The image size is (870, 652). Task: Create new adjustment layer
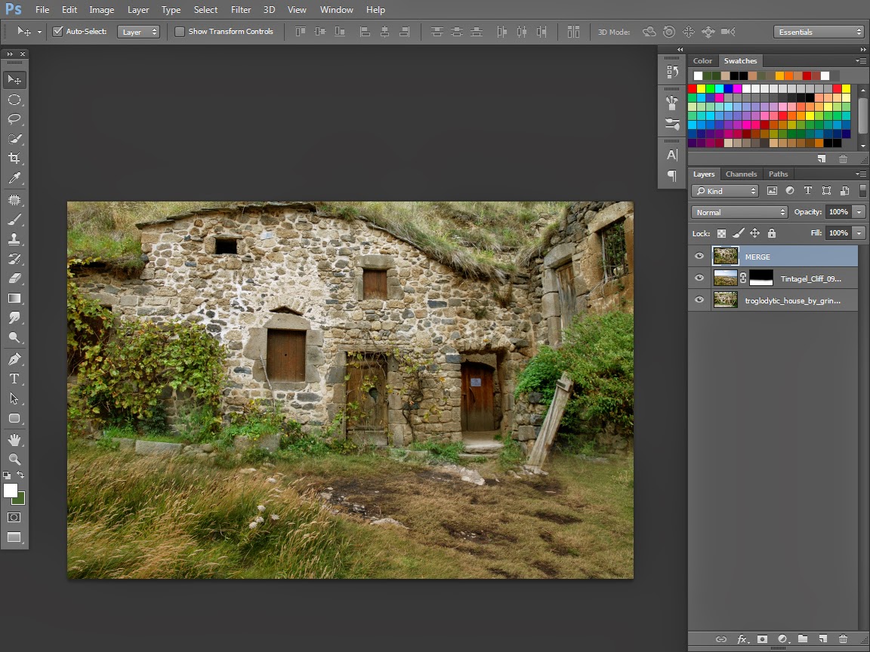(x=782, y=638)
